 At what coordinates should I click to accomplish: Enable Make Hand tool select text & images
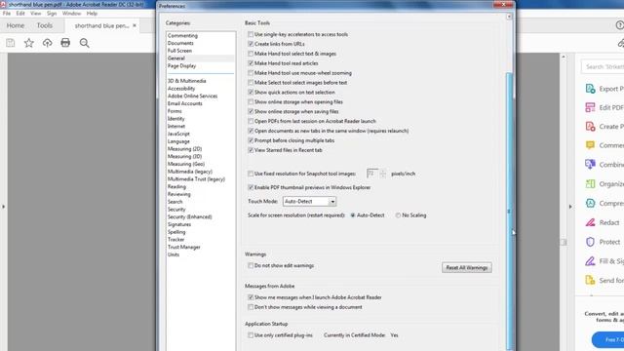[251, 54]
